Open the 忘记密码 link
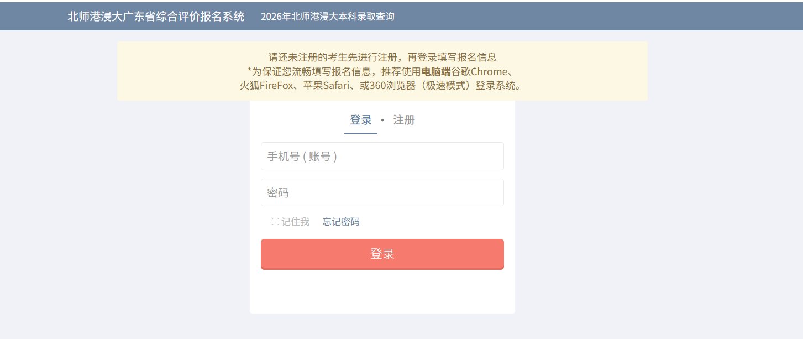The height and width of the screenshot is (339, 803). [341, 222]
